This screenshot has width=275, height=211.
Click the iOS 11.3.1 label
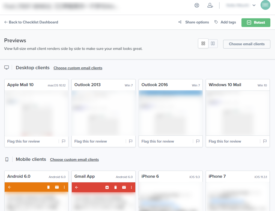[261, 177]
